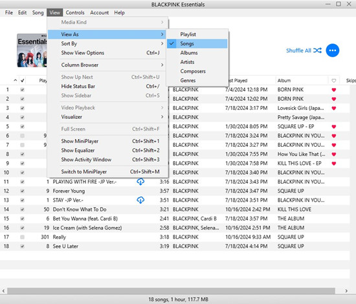Expand the Column Browser submenu
Viewport: 356px width, 304px height.
tap(107, 65)
